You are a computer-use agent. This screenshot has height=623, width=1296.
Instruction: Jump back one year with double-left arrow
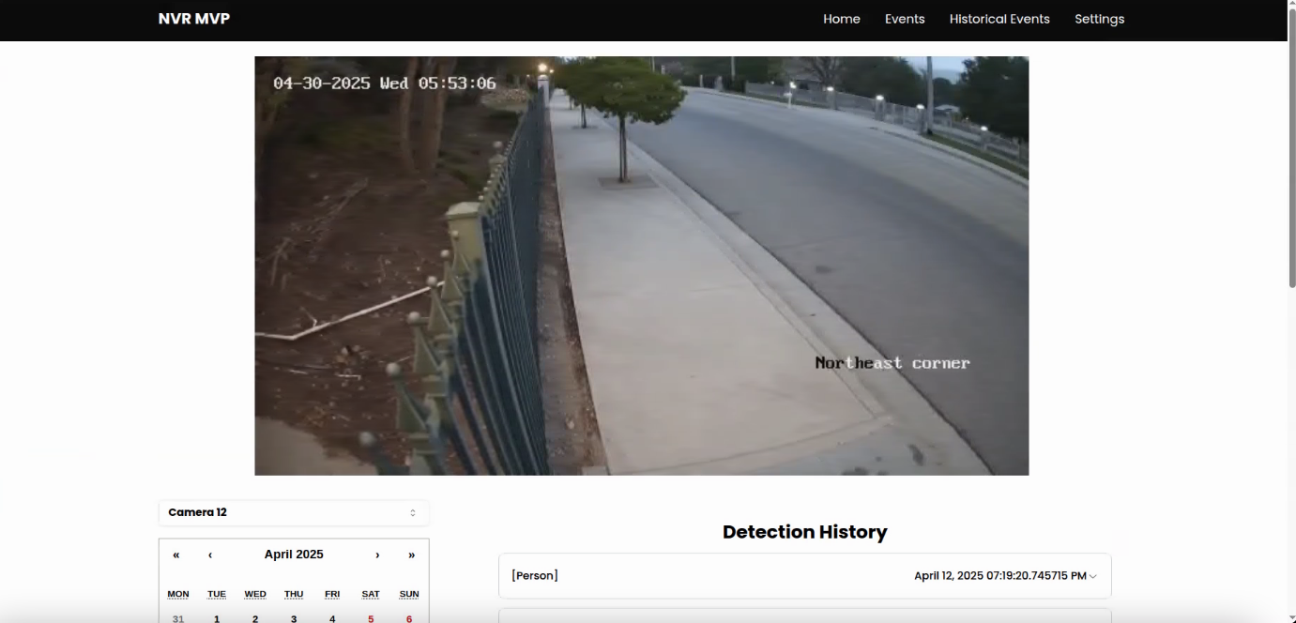[x=176, y=555]
